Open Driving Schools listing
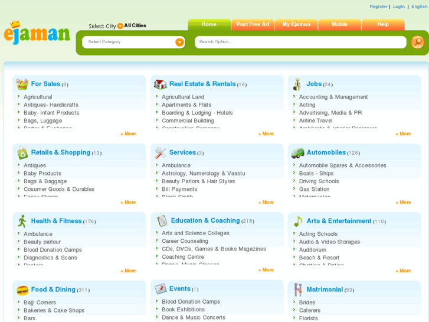The height and width of the screenshot is (322, 429). [319, 181]
